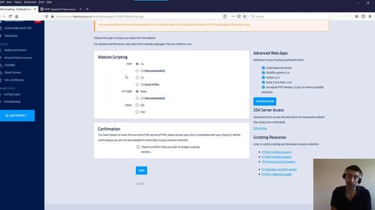Select Python None radio button

pos(137,91)
